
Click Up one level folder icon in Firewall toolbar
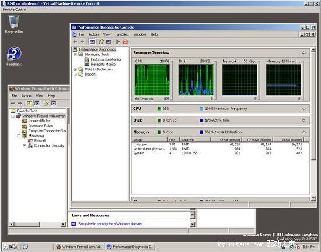pos(30,104)
